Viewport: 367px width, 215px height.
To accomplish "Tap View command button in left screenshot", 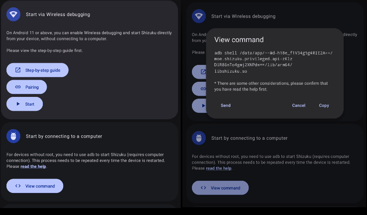I will [x=35, y=186].
